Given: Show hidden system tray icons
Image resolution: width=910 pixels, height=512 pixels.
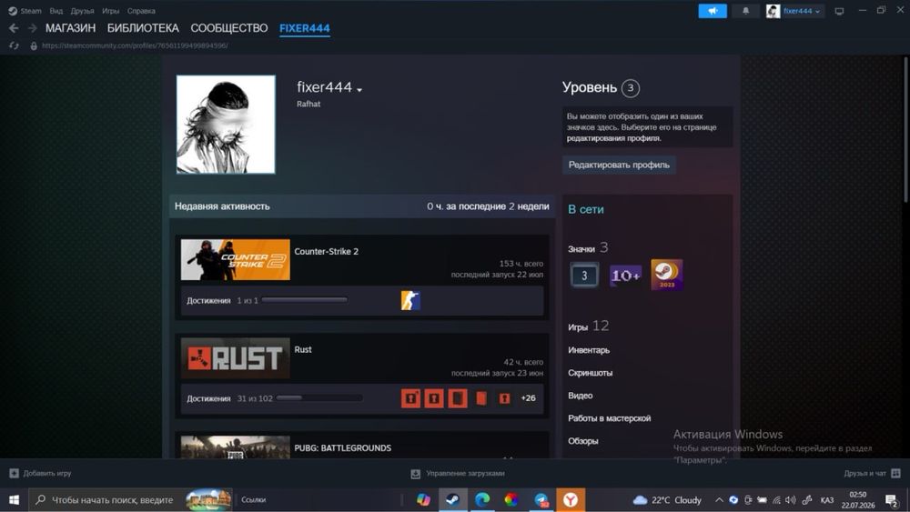Looking at the screenshot, I should (719, 500).
